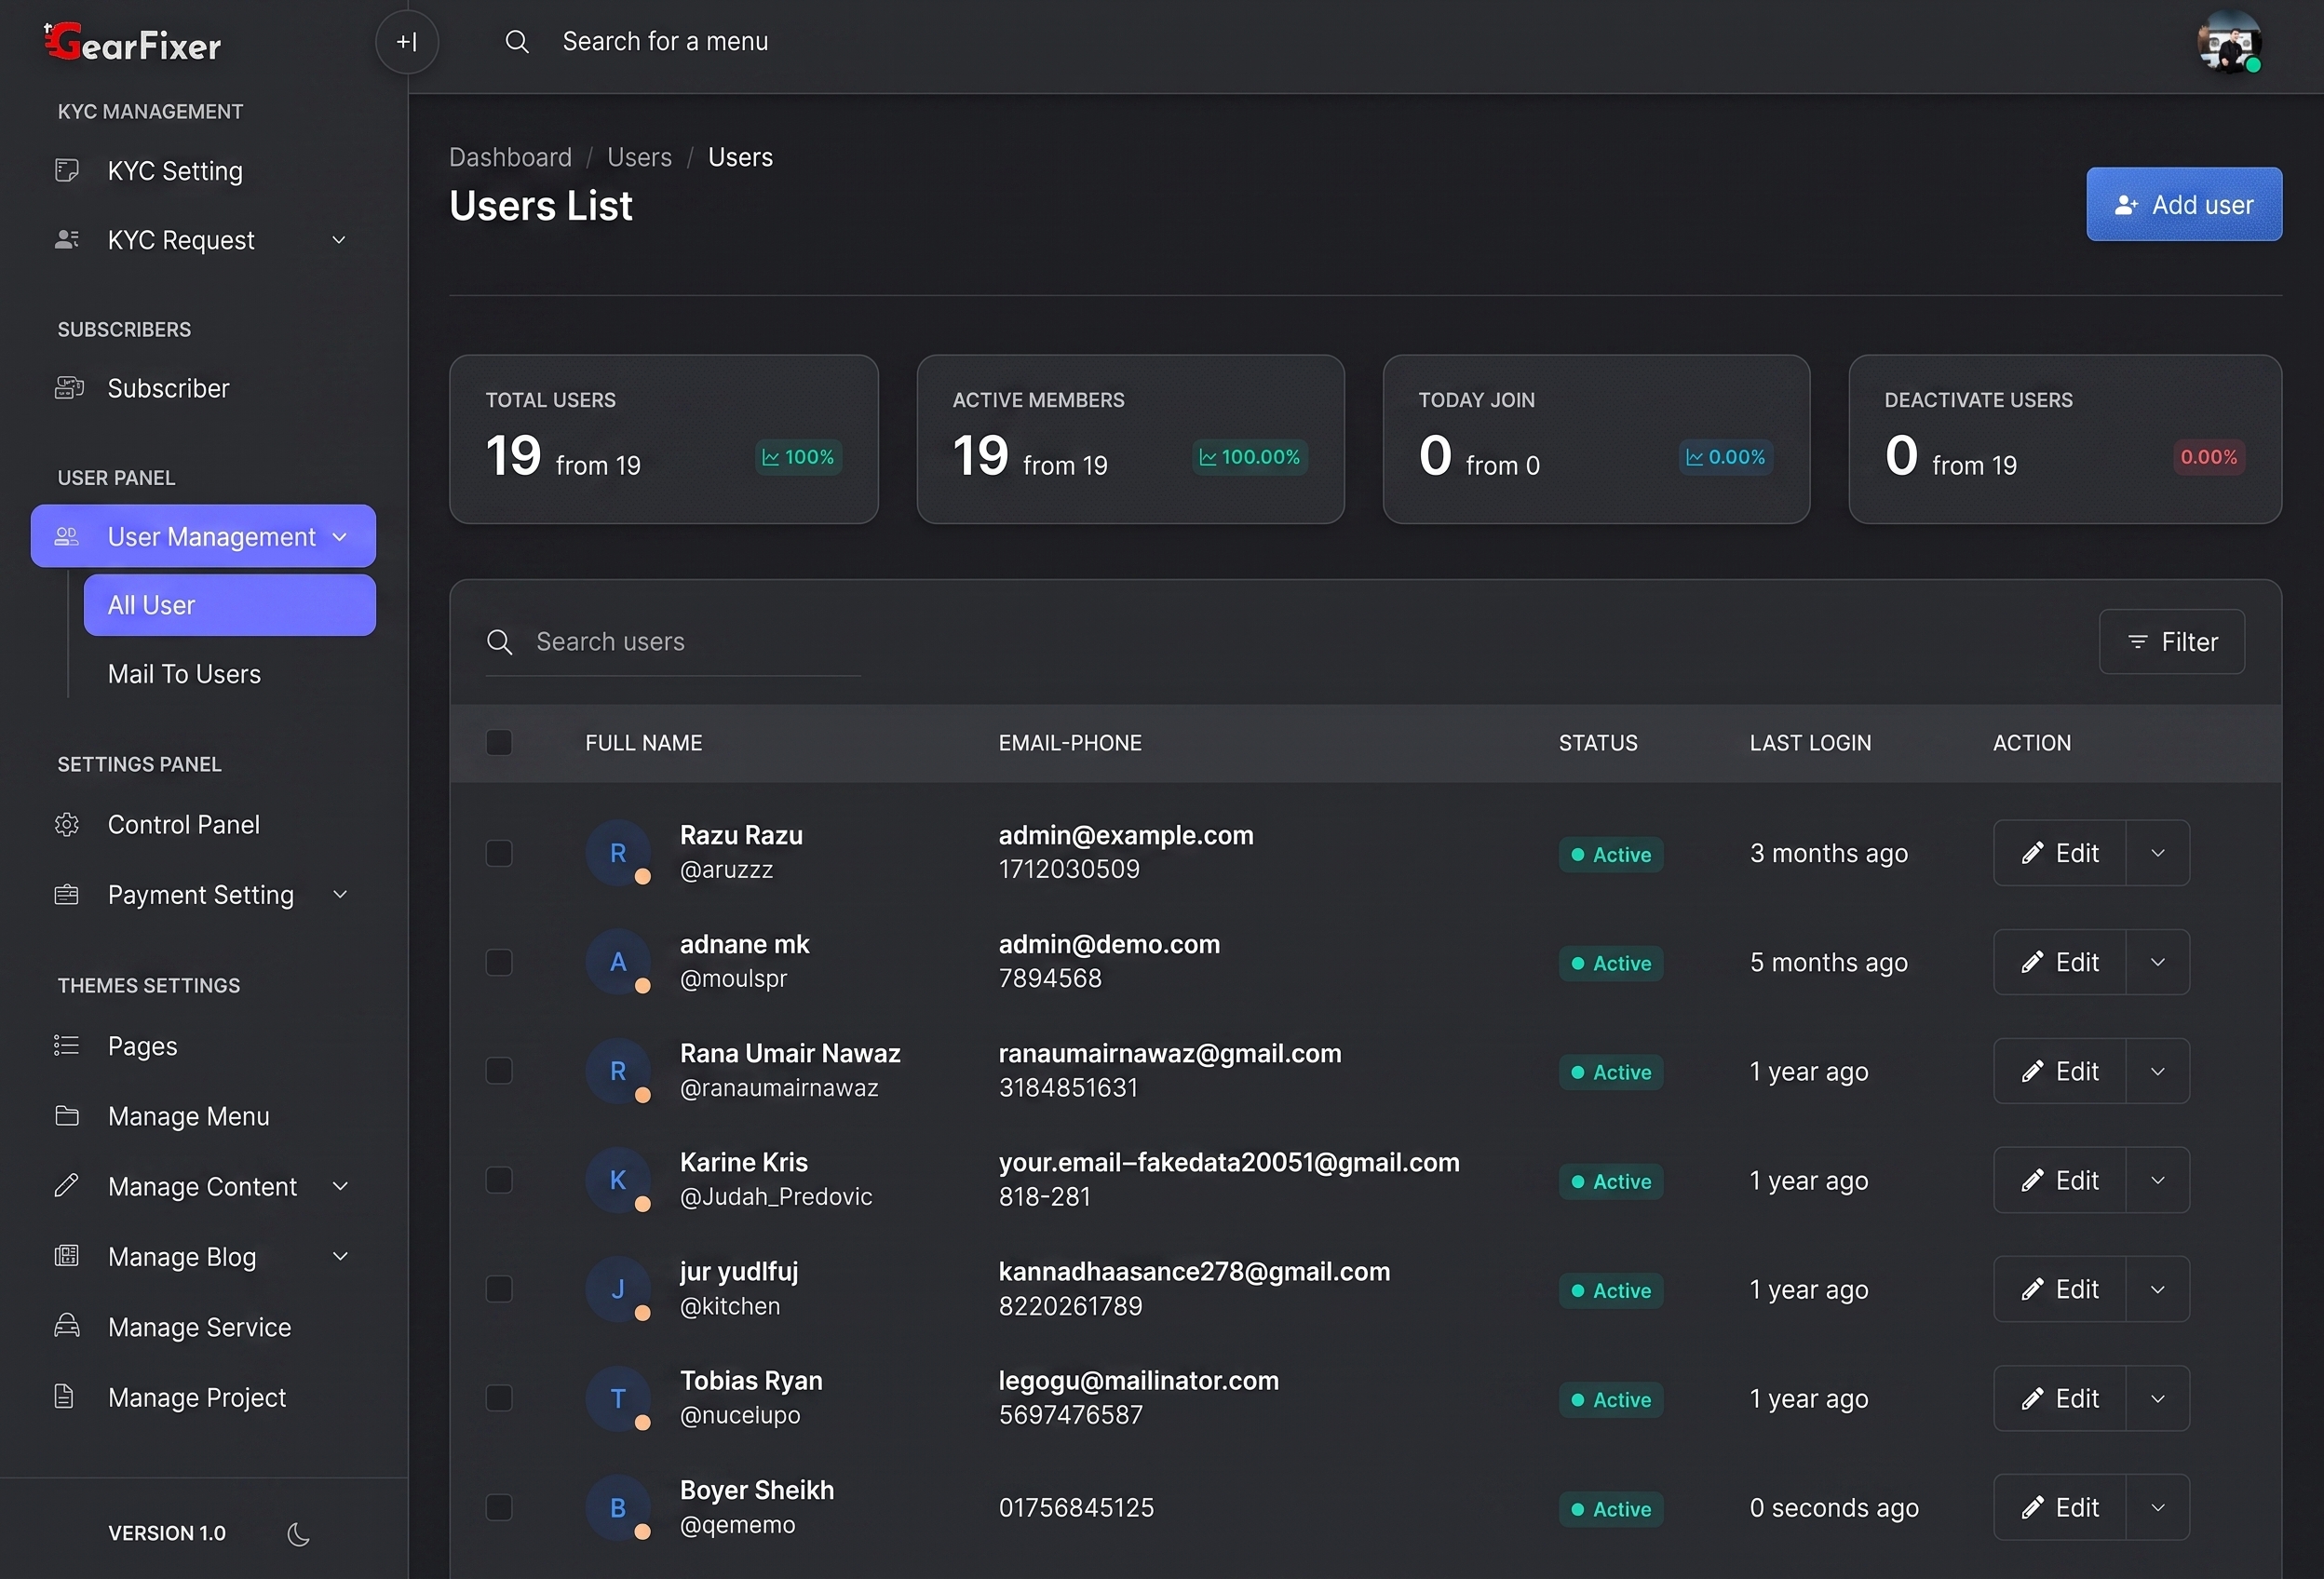This screenshot has height=1579, width=2324.
Task: Click the Manage Project document icon
Action: pyautogui.click(x=64, y=1397)
